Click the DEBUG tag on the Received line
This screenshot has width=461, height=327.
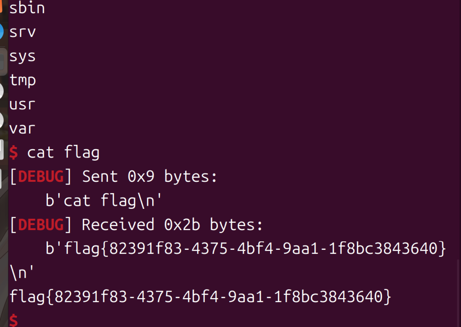click(41, 224)
